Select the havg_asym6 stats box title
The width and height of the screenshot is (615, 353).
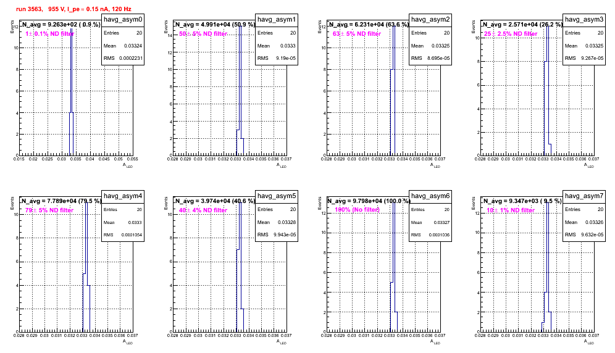click(430, 196)
